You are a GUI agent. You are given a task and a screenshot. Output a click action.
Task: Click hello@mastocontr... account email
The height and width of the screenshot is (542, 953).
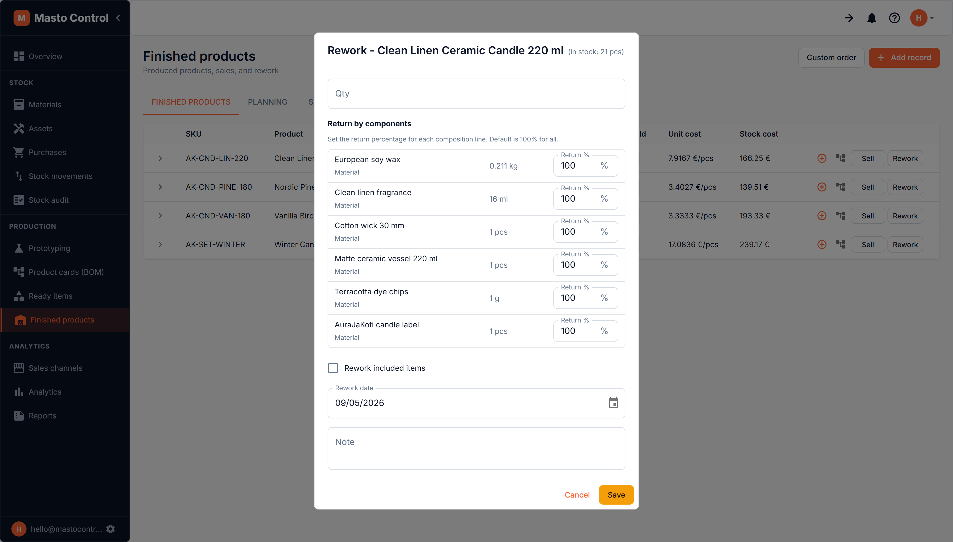click(x=66, y=529)
